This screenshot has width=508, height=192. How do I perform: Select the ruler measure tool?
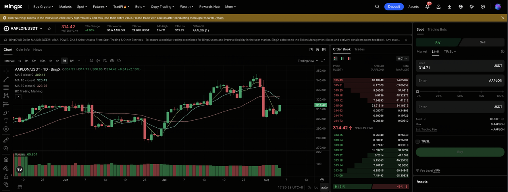pyautogui.click(x=6, y=140)
